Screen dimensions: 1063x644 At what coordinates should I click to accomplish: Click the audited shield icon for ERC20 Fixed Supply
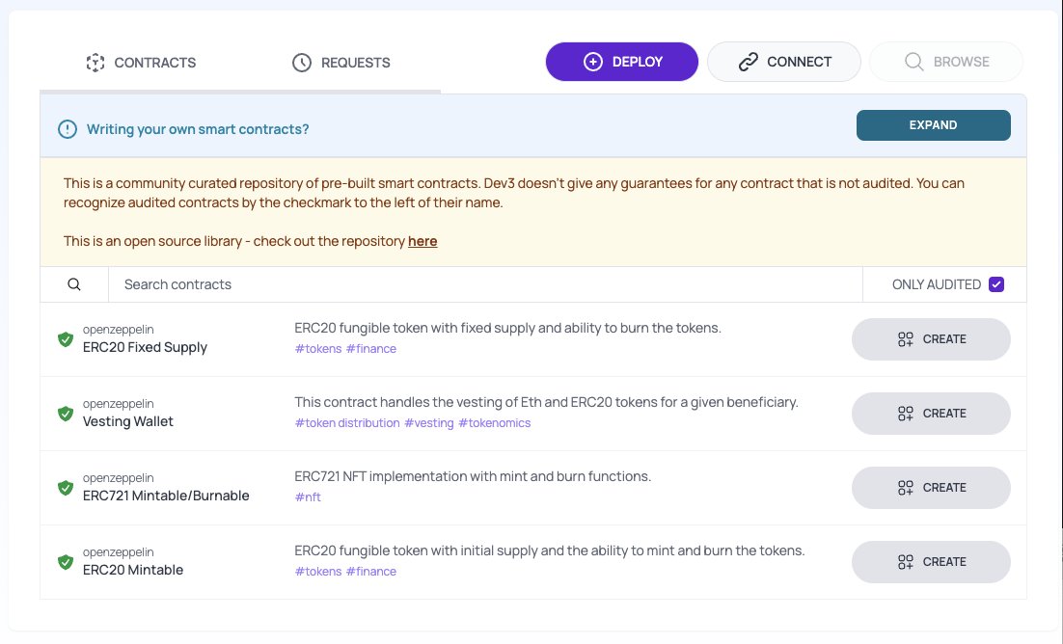pyautogui.click(x=65, y=339)
